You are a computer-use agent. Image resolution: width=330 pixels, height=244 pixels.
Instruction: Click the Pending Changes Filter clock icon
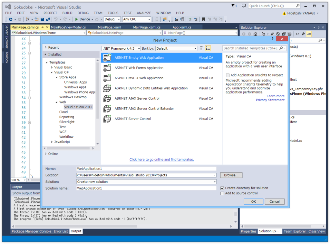[264, 34]
